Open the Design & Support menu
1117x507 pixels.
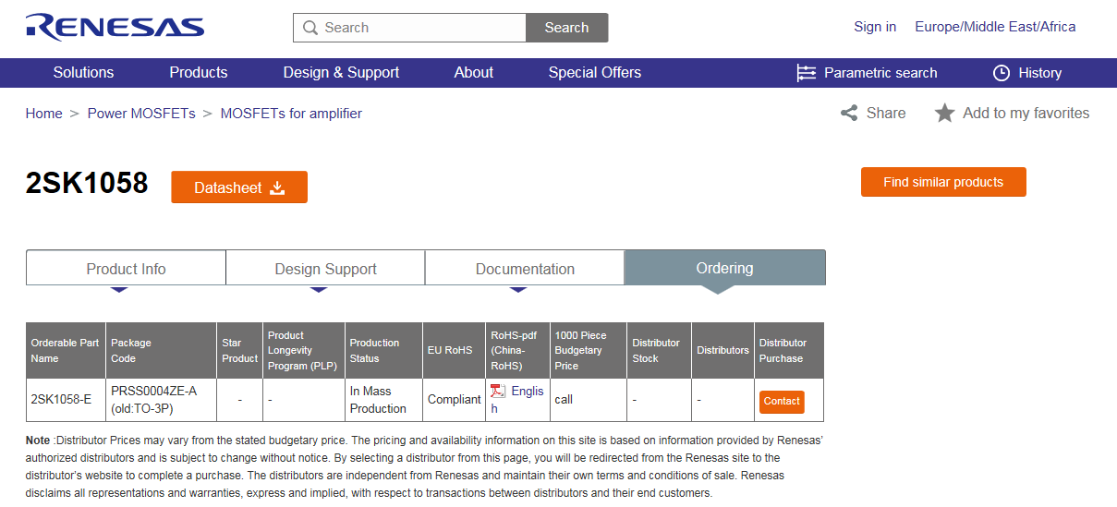(x=341, y=73)
